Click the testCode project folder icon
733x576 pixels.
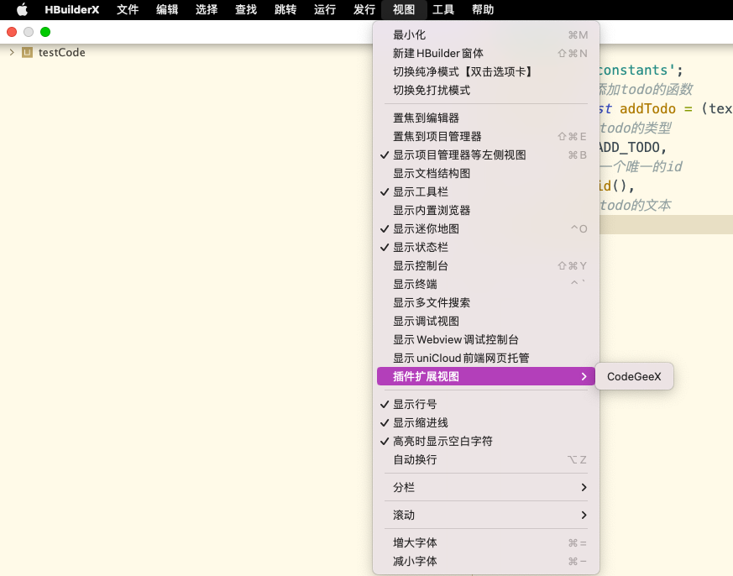(x=28, y=53)
